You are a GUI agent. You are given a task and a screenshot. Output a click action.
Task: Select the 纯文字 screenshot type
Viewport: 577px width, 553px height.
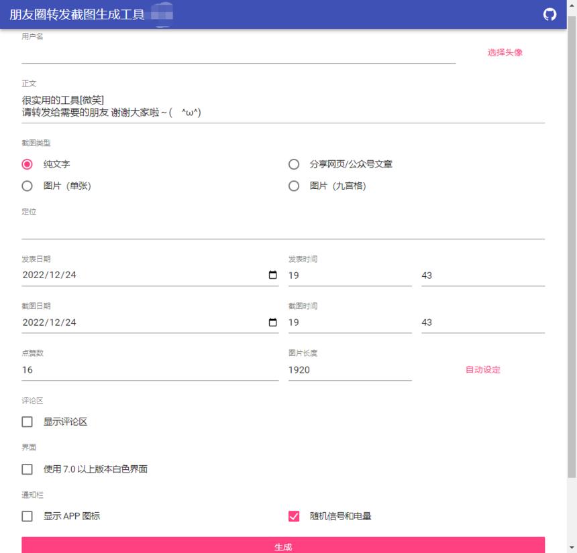(27, 164)
